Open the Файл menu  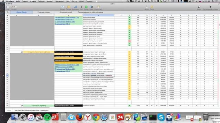tap(18, 1)
